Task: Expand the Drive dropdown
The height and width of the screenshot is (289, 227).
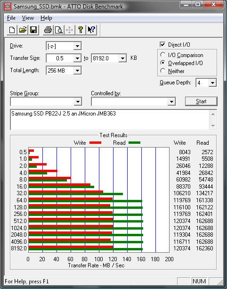Action: point(77,46)
